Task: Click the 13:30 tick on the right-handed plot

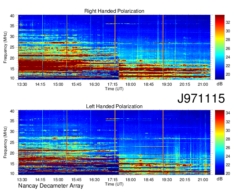Action: coord(22,84)
